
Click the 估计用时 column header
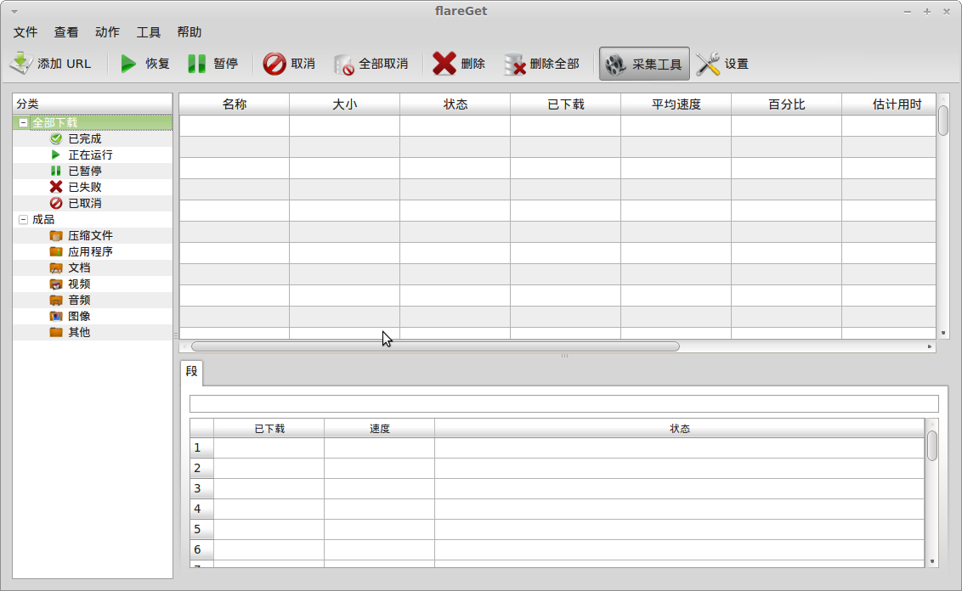[889, 104]
